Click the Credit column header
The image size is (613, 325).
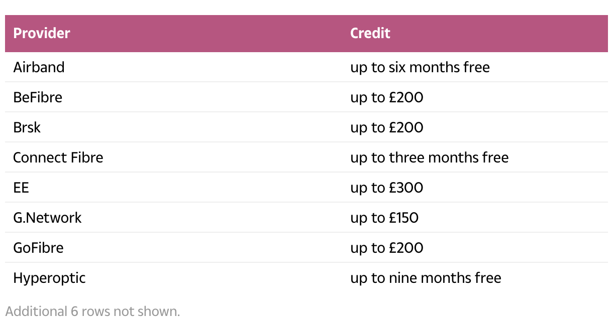(x=370, y=34)
